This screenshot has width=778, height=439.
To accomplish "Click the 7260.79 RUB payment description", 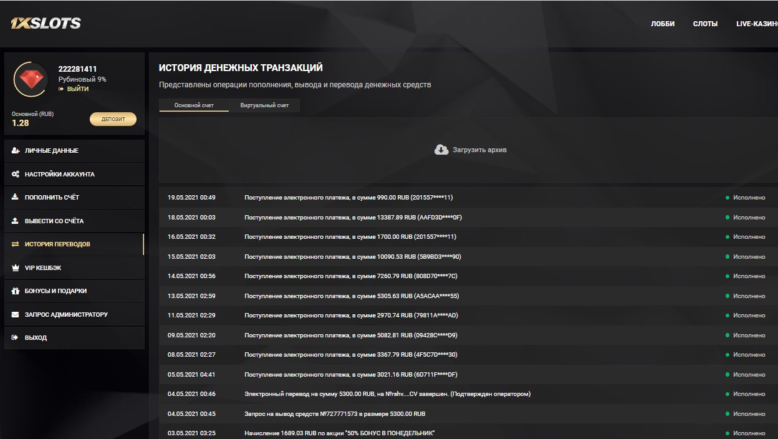I will point(351,276).
